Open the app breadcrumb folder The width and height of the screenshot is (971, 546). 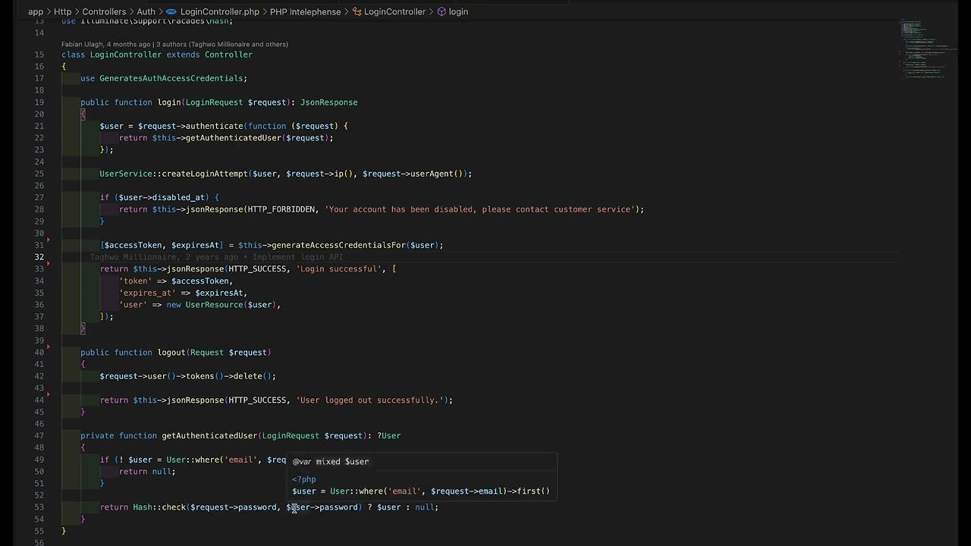(x=36, y=11)
